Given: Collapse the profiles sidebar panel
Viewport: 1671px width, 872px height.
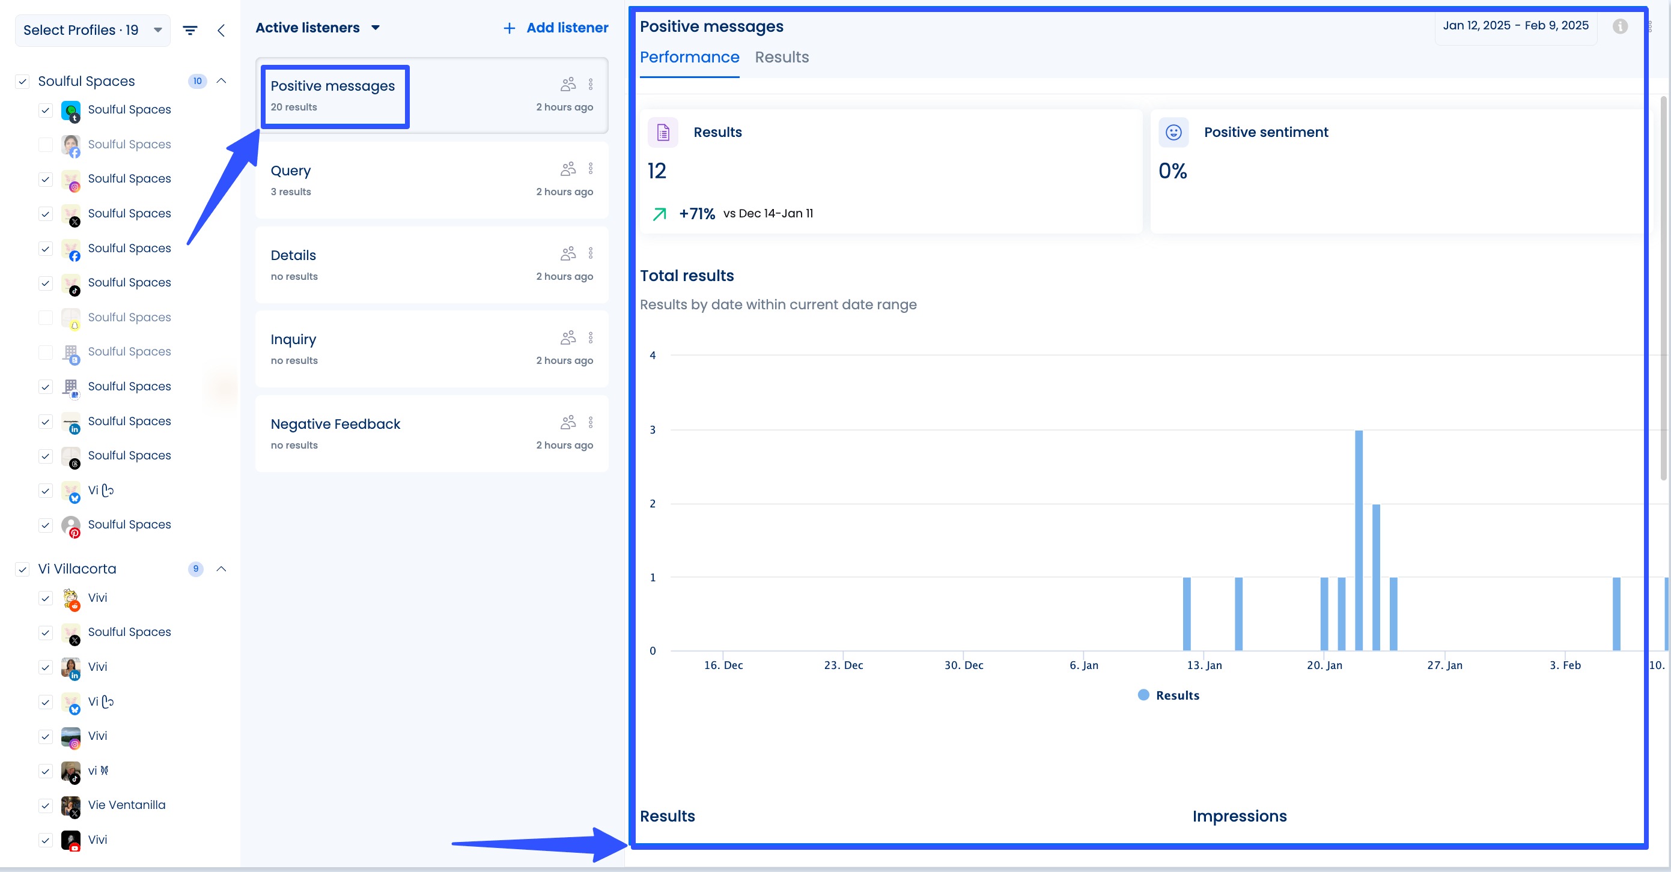Looking at the screenshot, I should pos(221,30).
